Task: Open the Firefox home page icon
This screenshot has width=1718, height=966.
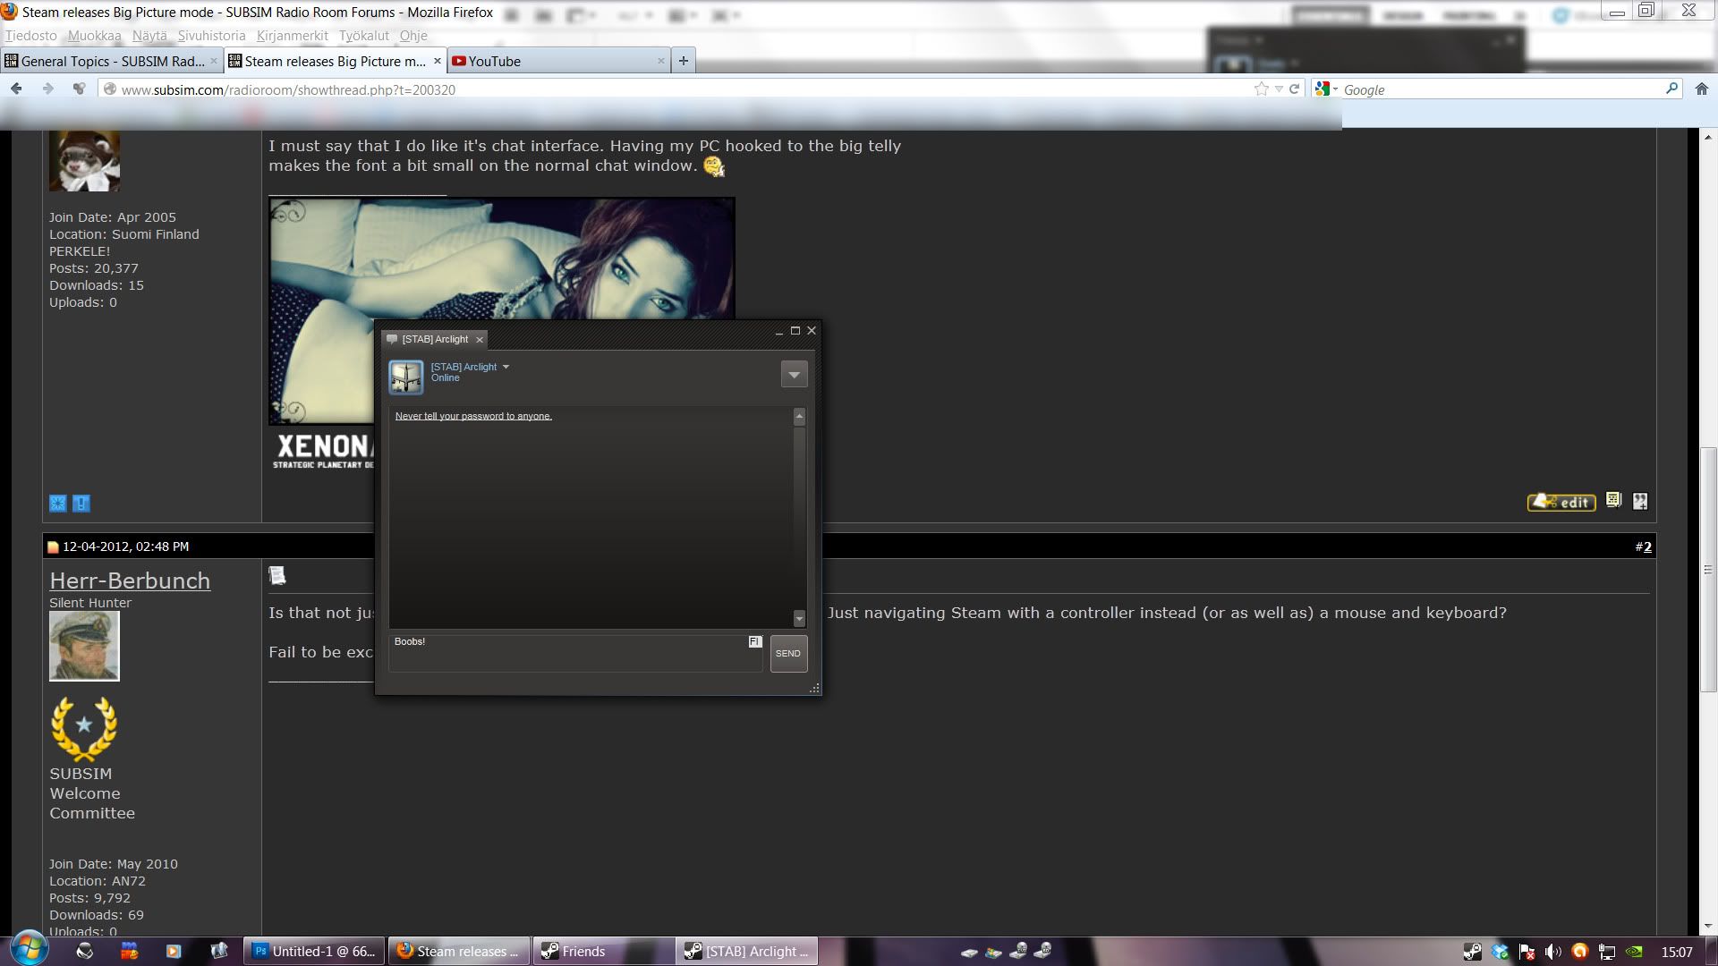Action: point(1702,89)
